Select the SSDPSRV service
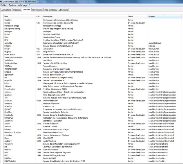Image resolution: width=183 pixels, height=164 pixels. pos(8,101)
